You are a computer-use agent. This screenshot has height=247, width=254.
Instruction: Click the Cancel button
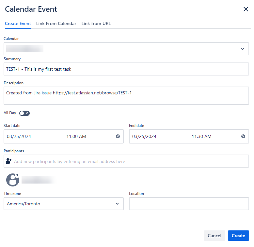(x=214, y=236)
